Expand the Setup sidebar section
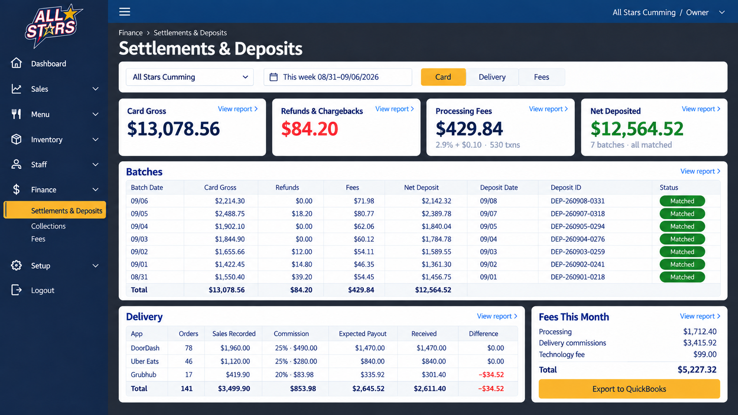738x415 pixels. pos(95,265)
